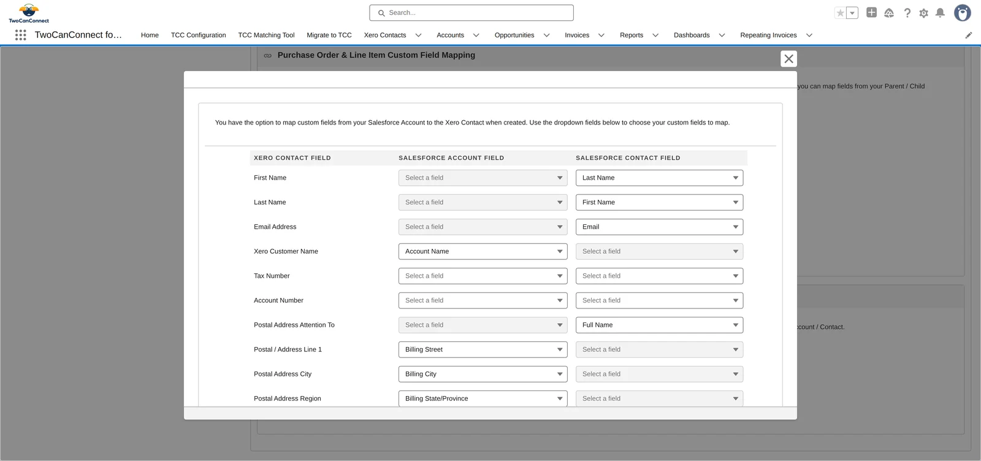The image size is (981, 461).
Task: Open the Setup gear icon
Action: [923, 13]
